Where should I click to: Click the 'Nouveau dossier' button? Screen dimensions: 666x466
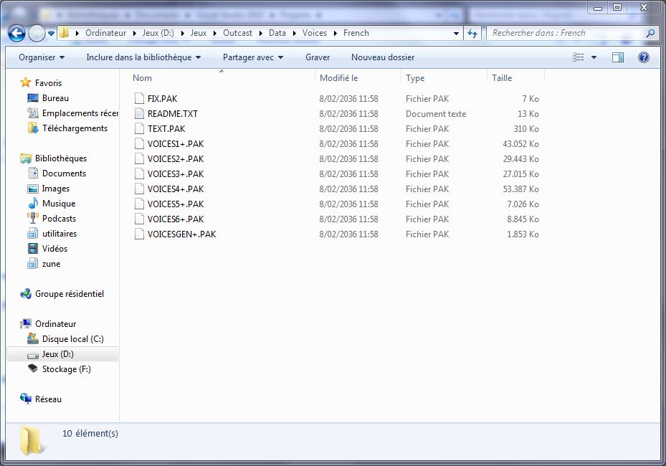point(383,57)
